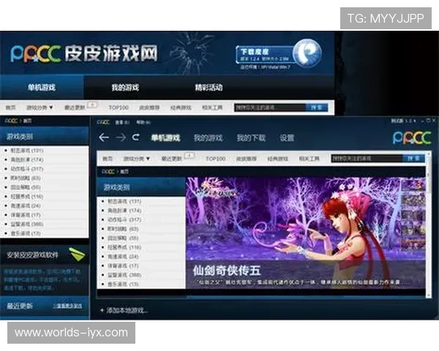Select 我的游戏 tab on the website header
The image size is (439, 351).
pos(125,87)
